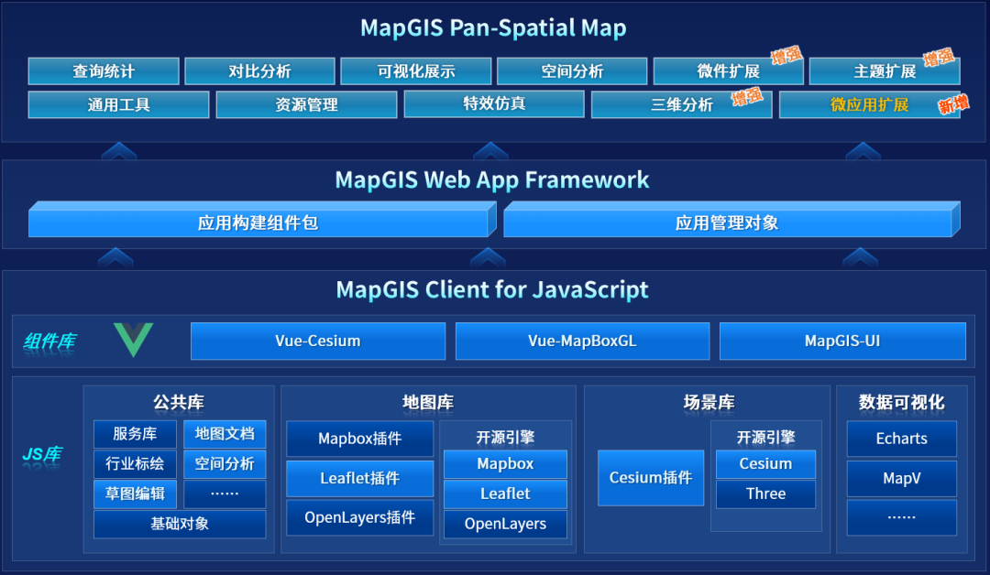The width and height of the screenshot is (990, 575).
Task: Click the Echarts visualization block
Action: [x=901, y=439]
